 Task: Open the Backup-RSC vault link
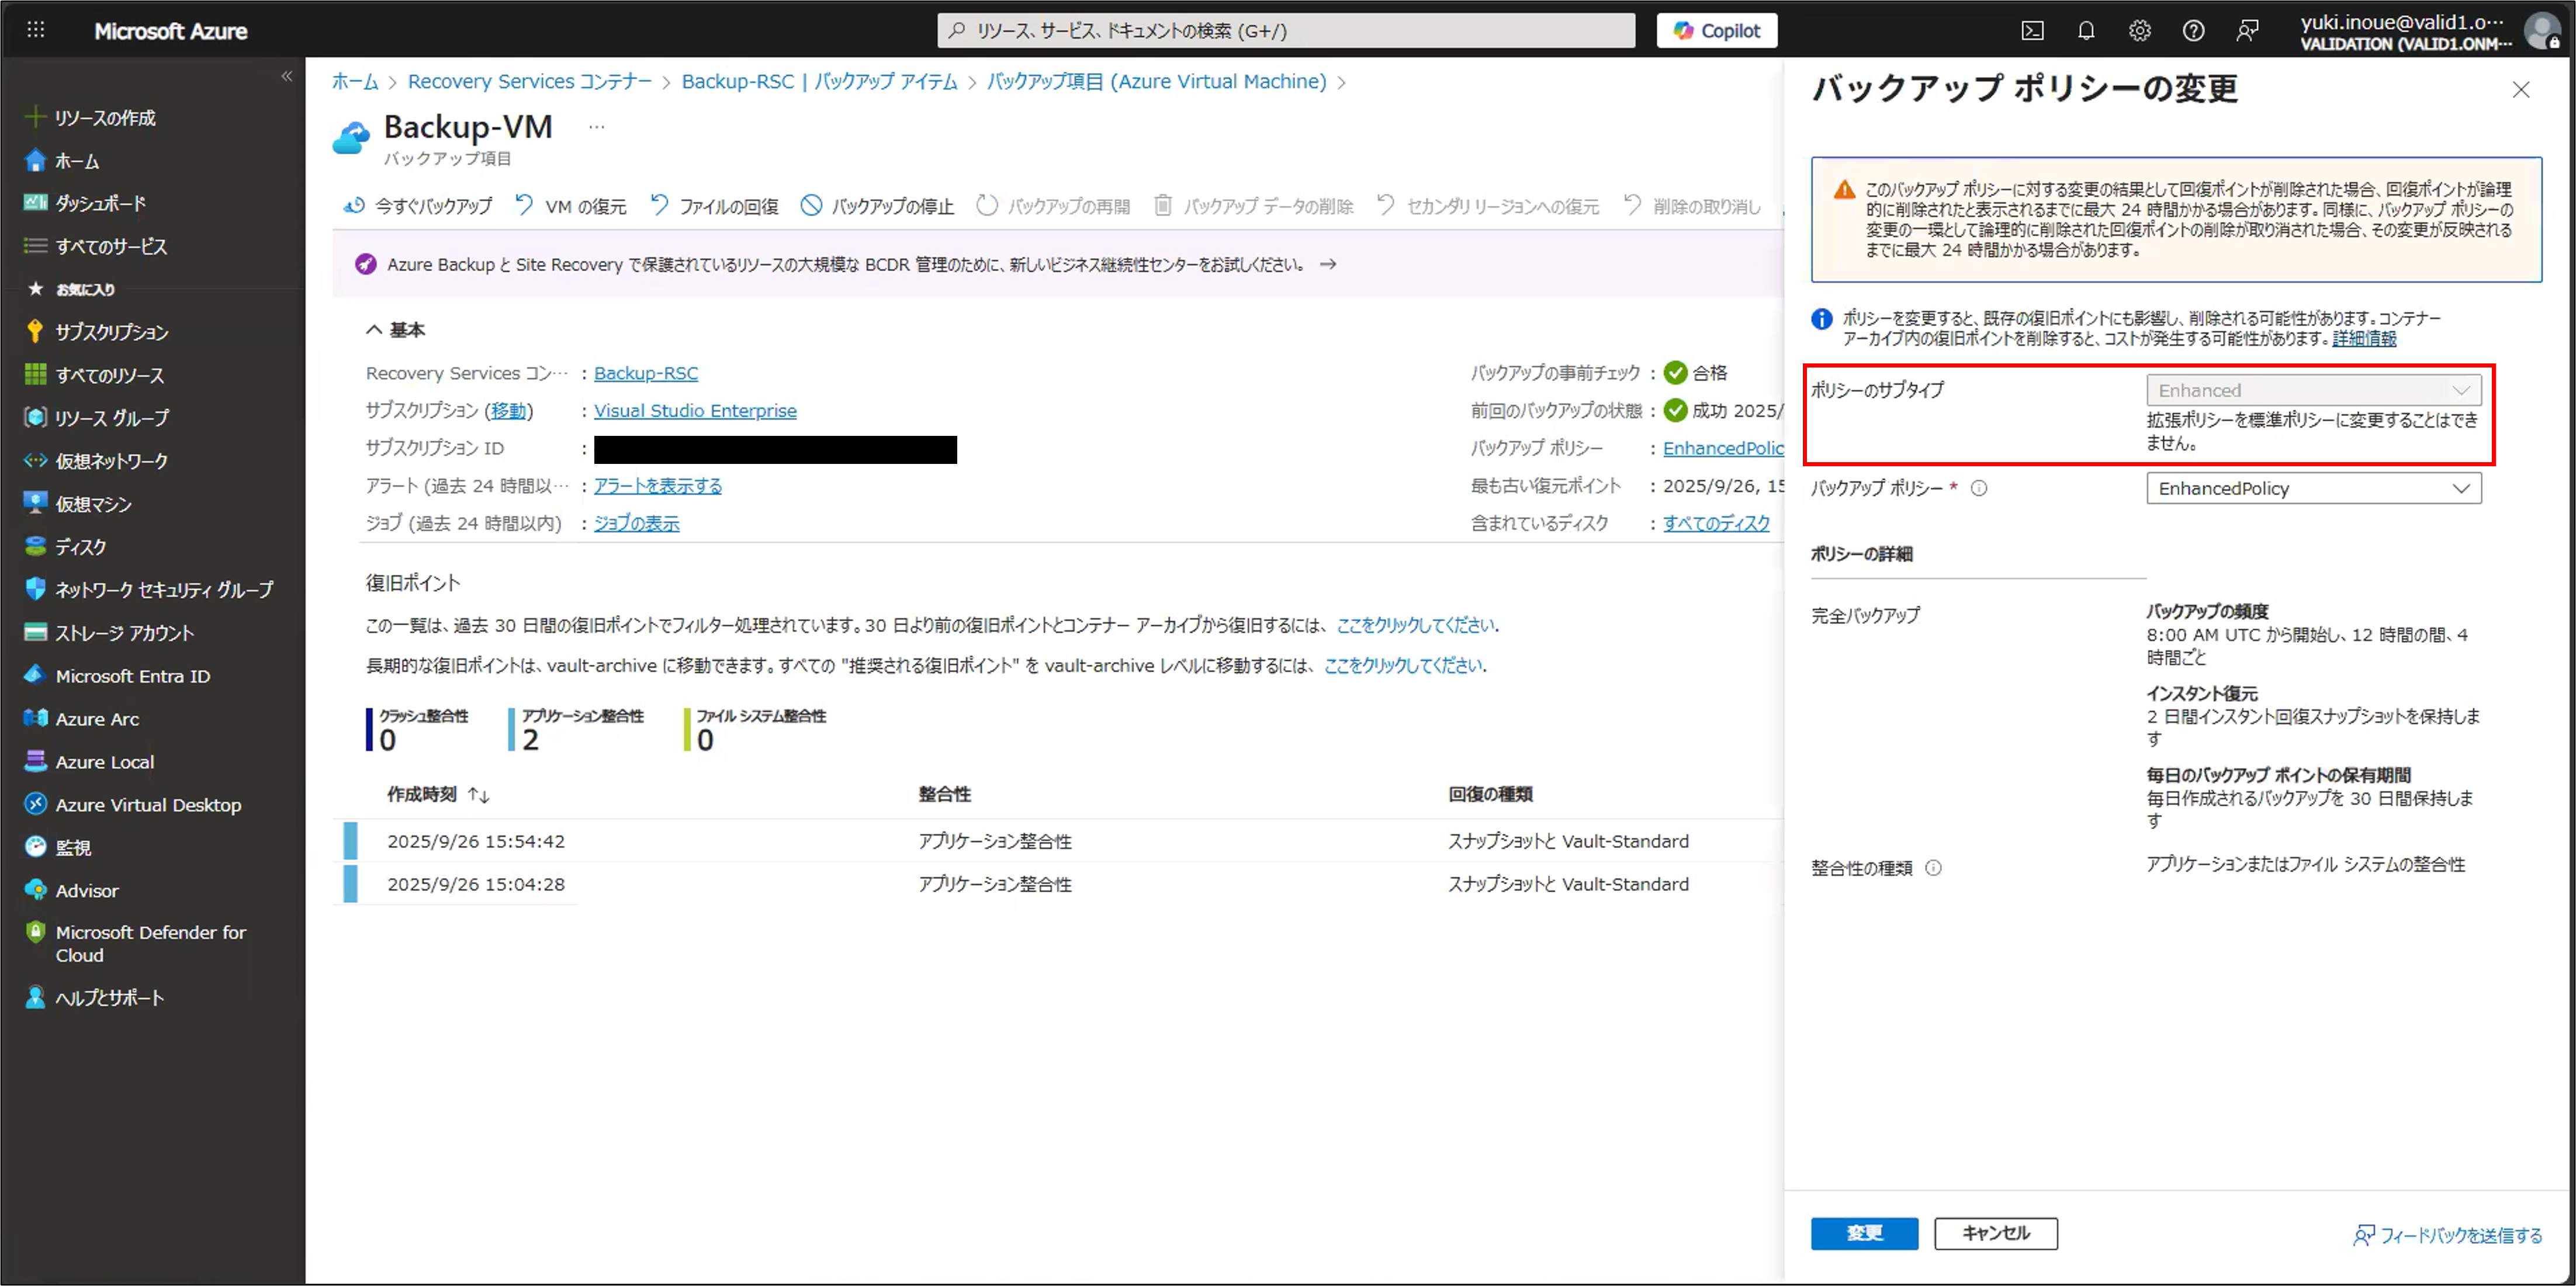(x=645, y=373)
